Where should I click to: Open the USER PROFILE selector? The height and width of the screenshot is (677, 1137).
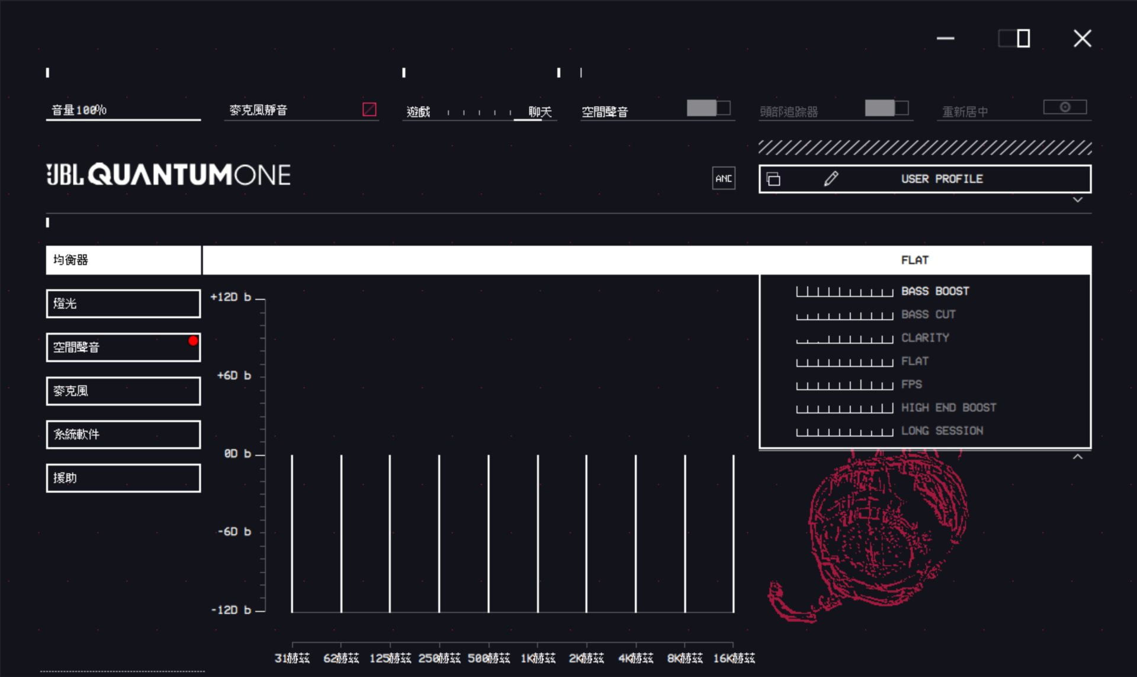click(x=925, y=179)
